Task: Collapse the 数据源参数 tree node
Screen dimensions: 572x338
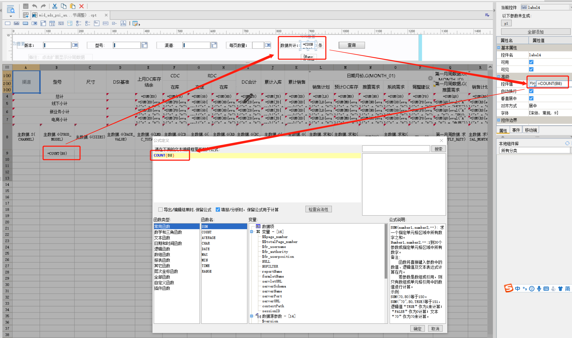Action: point(252,316)
